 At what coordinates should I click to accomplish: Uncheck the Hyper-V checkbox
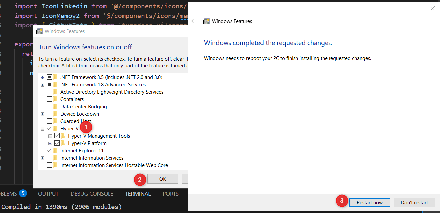point(49,129)
